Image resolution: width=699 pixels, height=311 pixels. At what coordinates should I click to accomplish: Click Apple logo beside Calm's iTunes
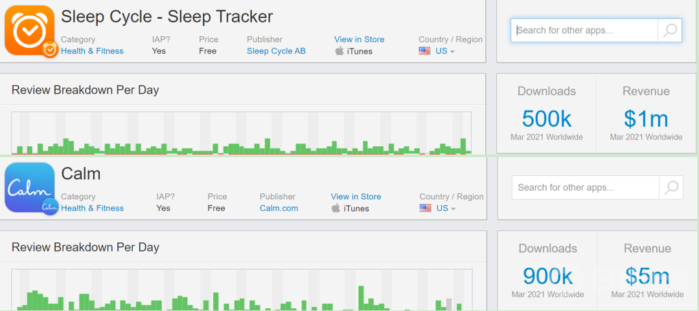point(336,208)
